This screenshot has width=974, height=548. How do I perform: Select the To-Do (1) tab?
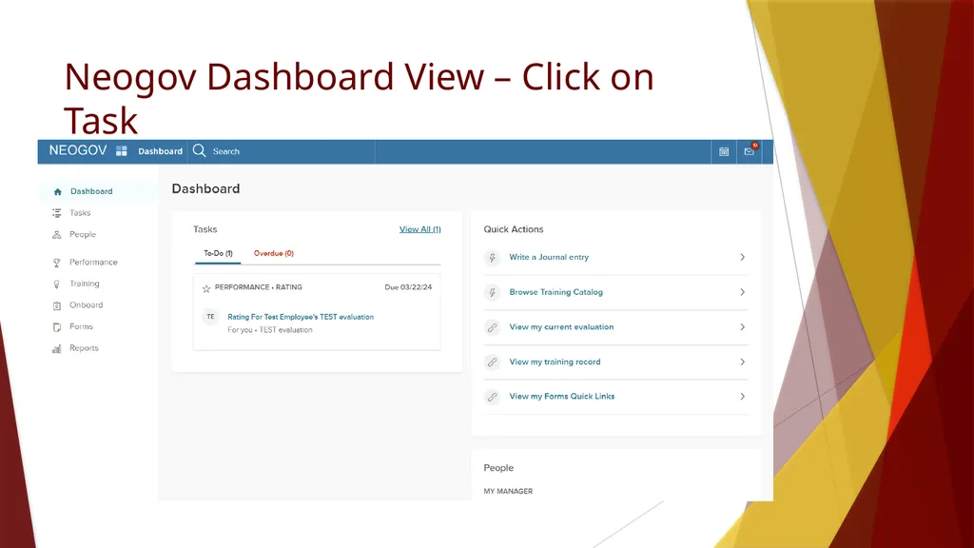point(218,253)
